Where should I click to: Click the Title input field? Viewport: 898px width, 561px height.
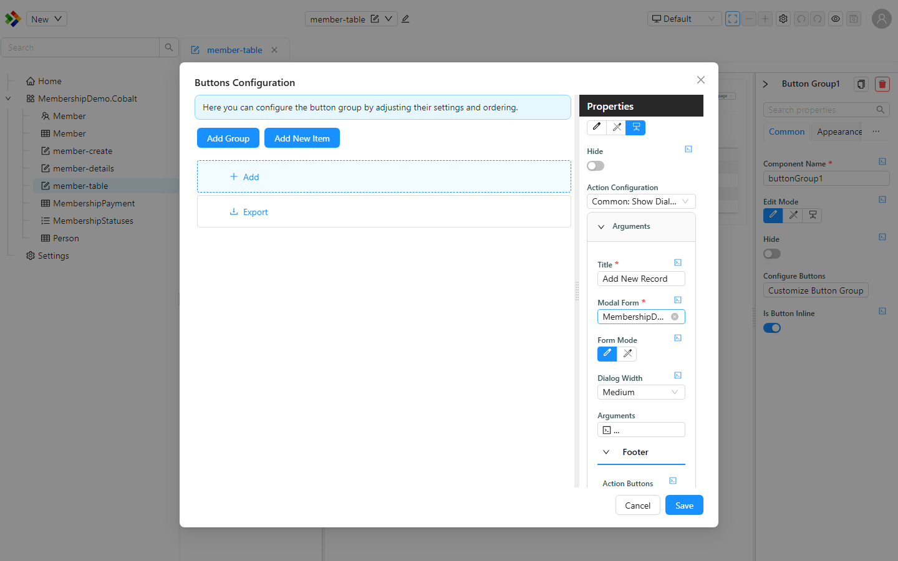click(641, 279)
